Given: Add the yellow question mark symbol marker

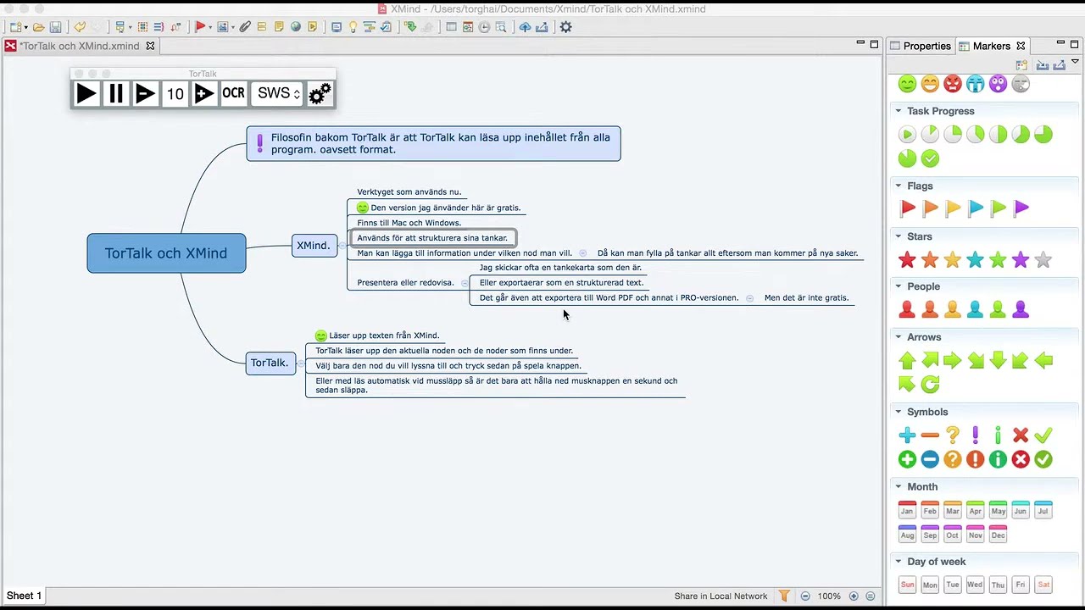Looking at the screenshot, I should (953, 435).
